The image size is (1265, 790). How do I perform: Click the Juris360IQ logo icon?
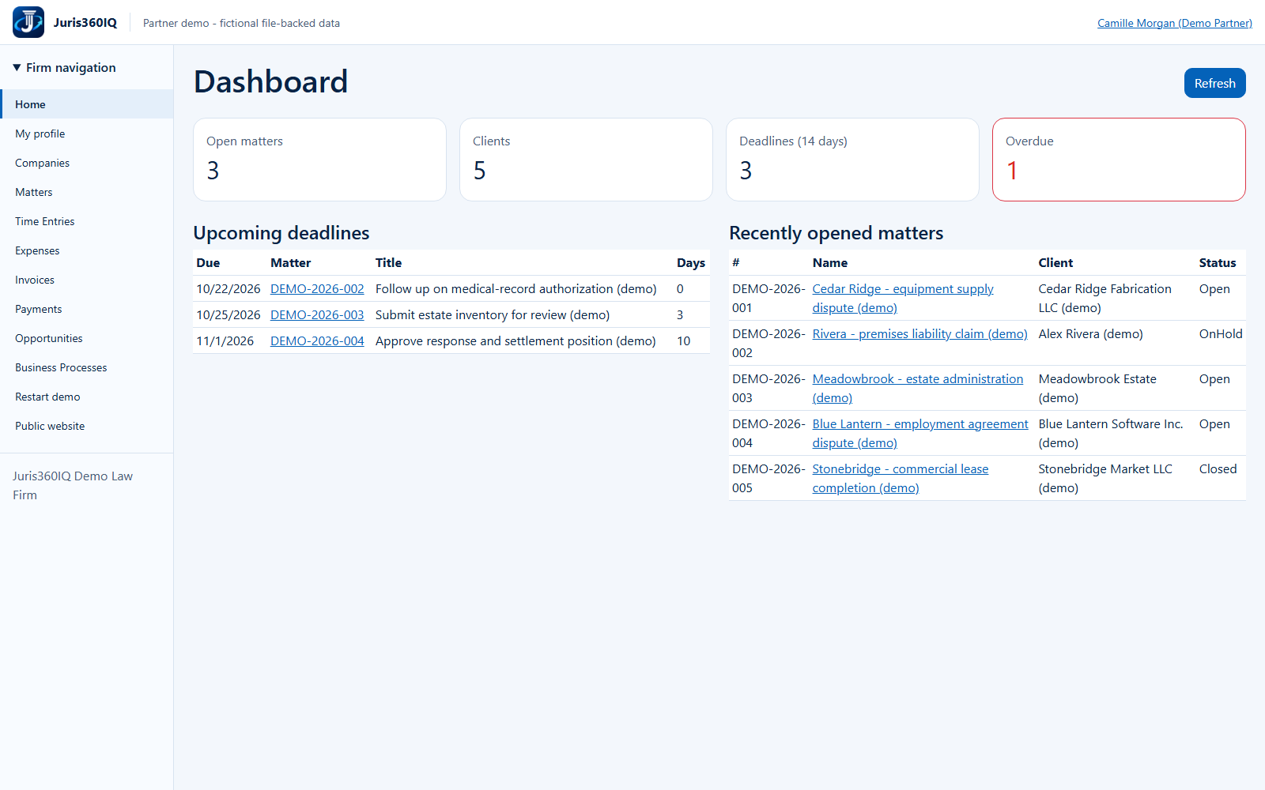(28, 22)
